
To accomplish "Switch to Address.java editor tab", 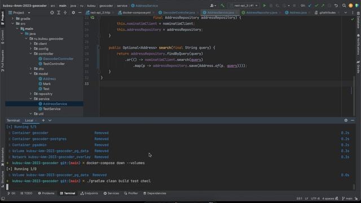I will coord(296,12).
